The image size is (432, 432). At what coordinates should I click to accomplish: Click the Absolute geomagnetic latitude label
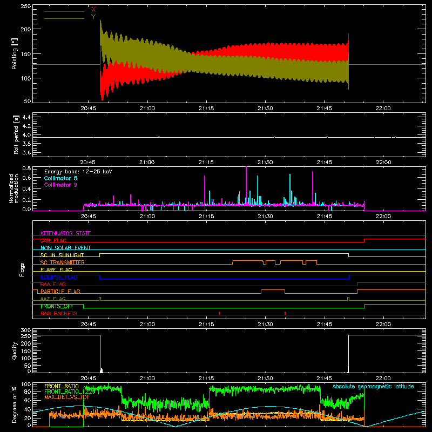(x=373, y=386)
